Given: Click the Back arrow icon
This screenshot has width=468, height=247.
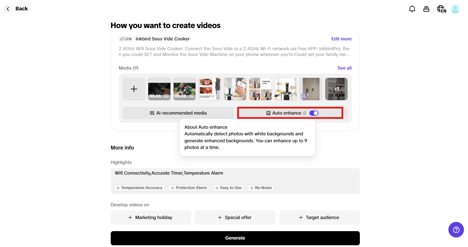Looking at the screenshot, I should tap(8, 9).
